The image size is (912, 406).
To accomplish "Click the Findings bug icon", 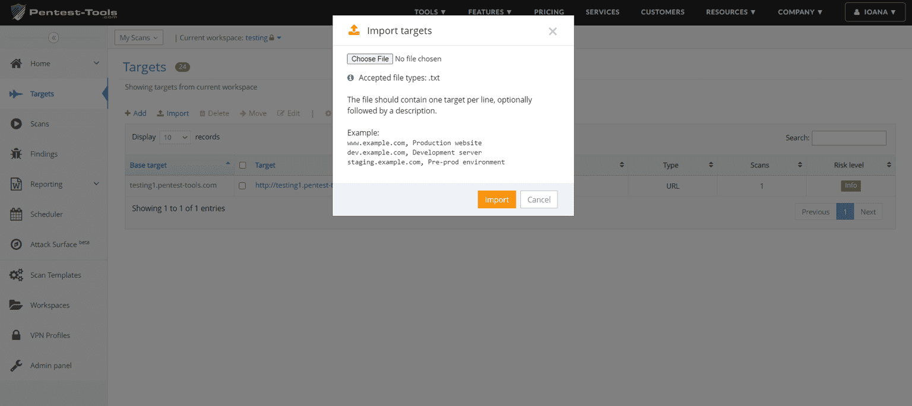I will 16,154.
